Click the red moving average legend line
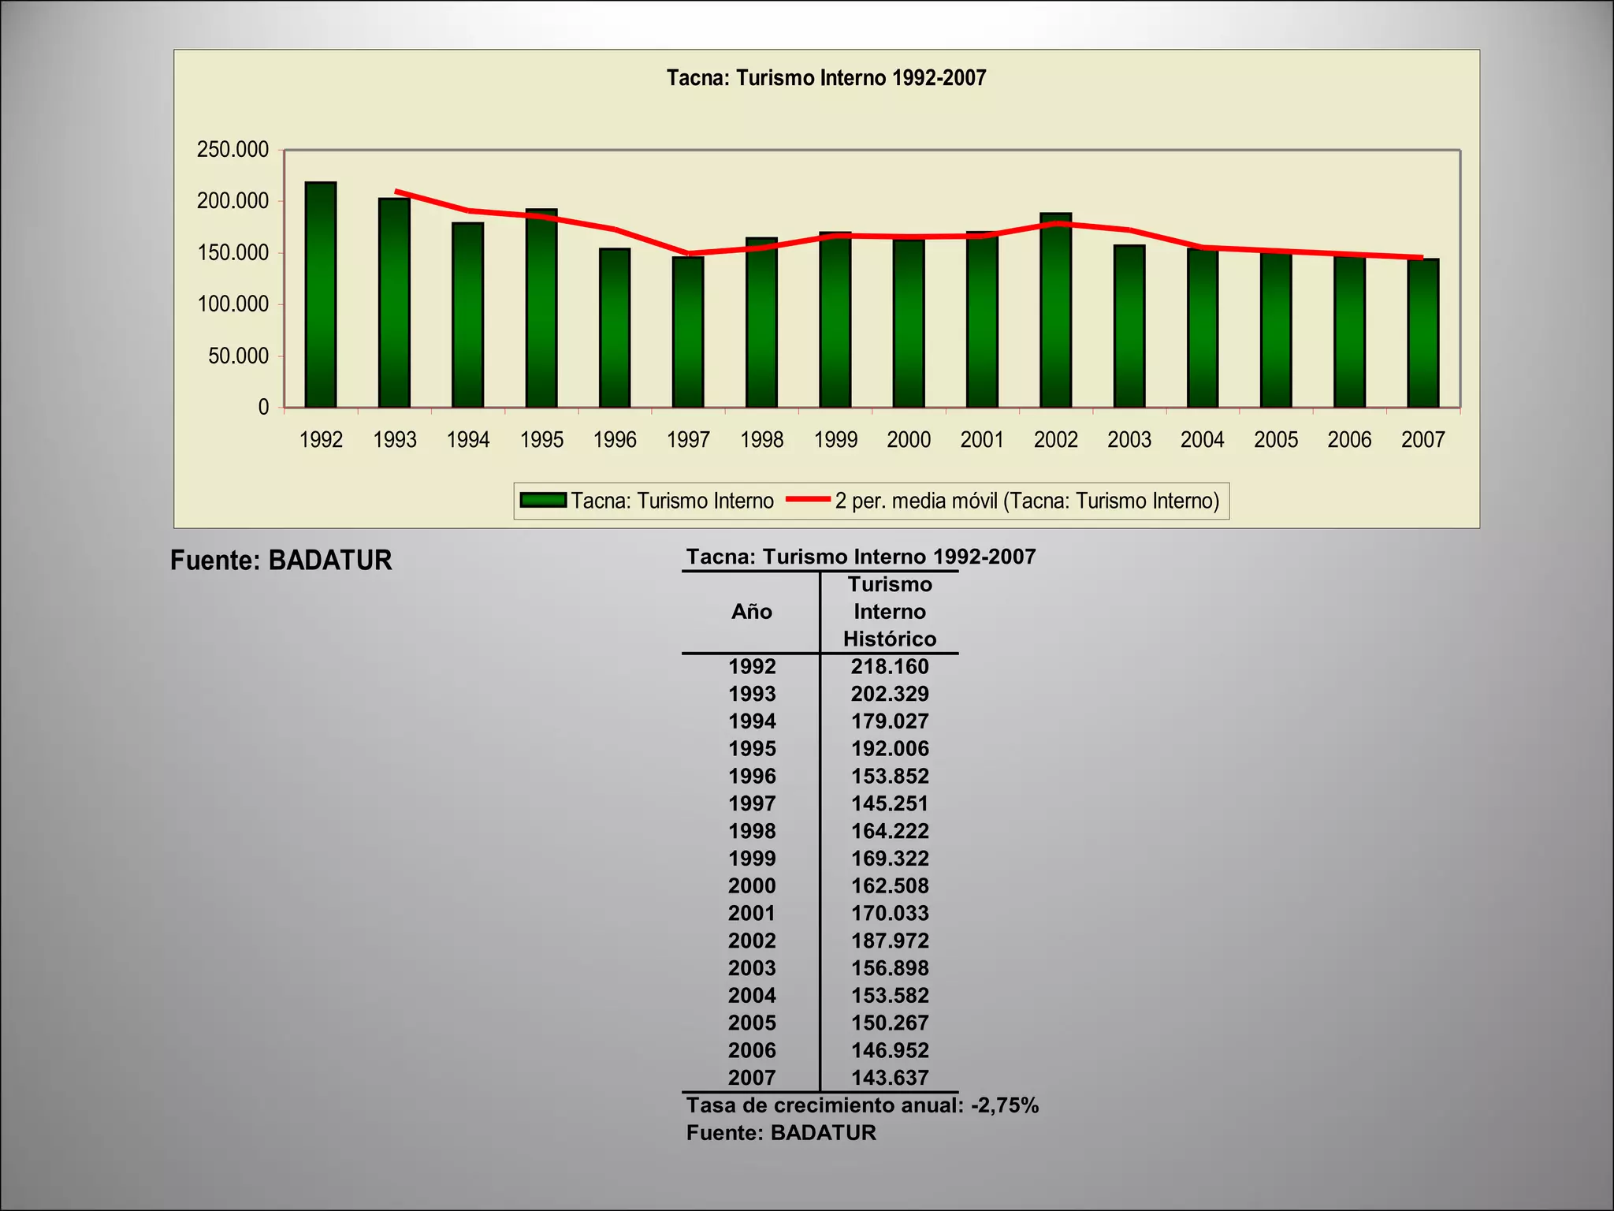 point(808,500)
